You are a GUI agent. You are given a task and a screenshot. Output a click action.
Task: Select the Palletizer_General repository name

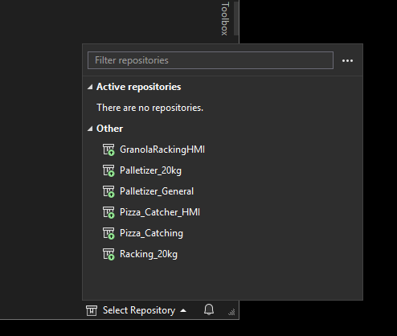[157, 191]
